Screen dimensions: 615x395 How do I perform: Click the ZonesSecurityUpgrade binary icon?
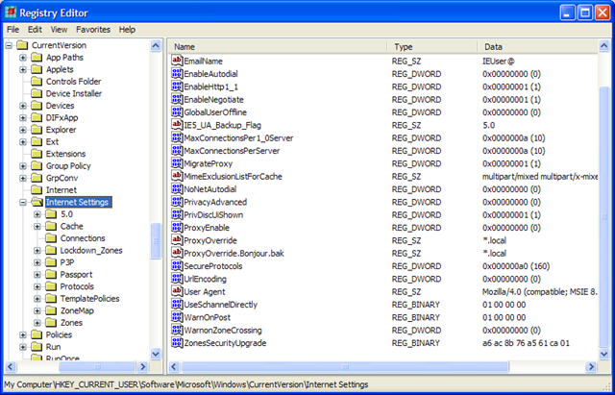(x=177, y=343)
